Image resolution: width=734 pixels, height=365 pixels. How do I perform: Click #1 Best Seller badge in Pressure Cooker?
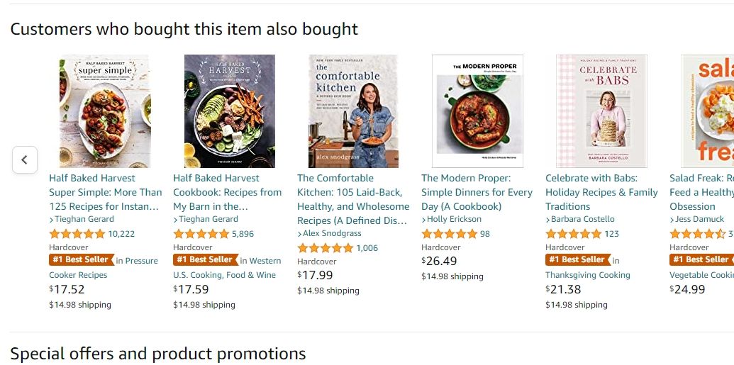coord(81,260)
